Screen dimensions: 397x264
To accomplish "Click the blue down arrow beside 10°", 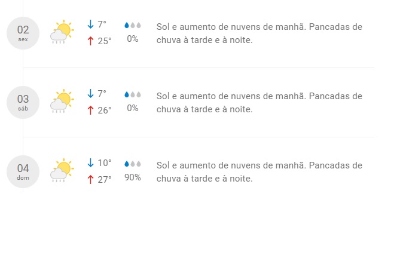I will tap(91, 162).
